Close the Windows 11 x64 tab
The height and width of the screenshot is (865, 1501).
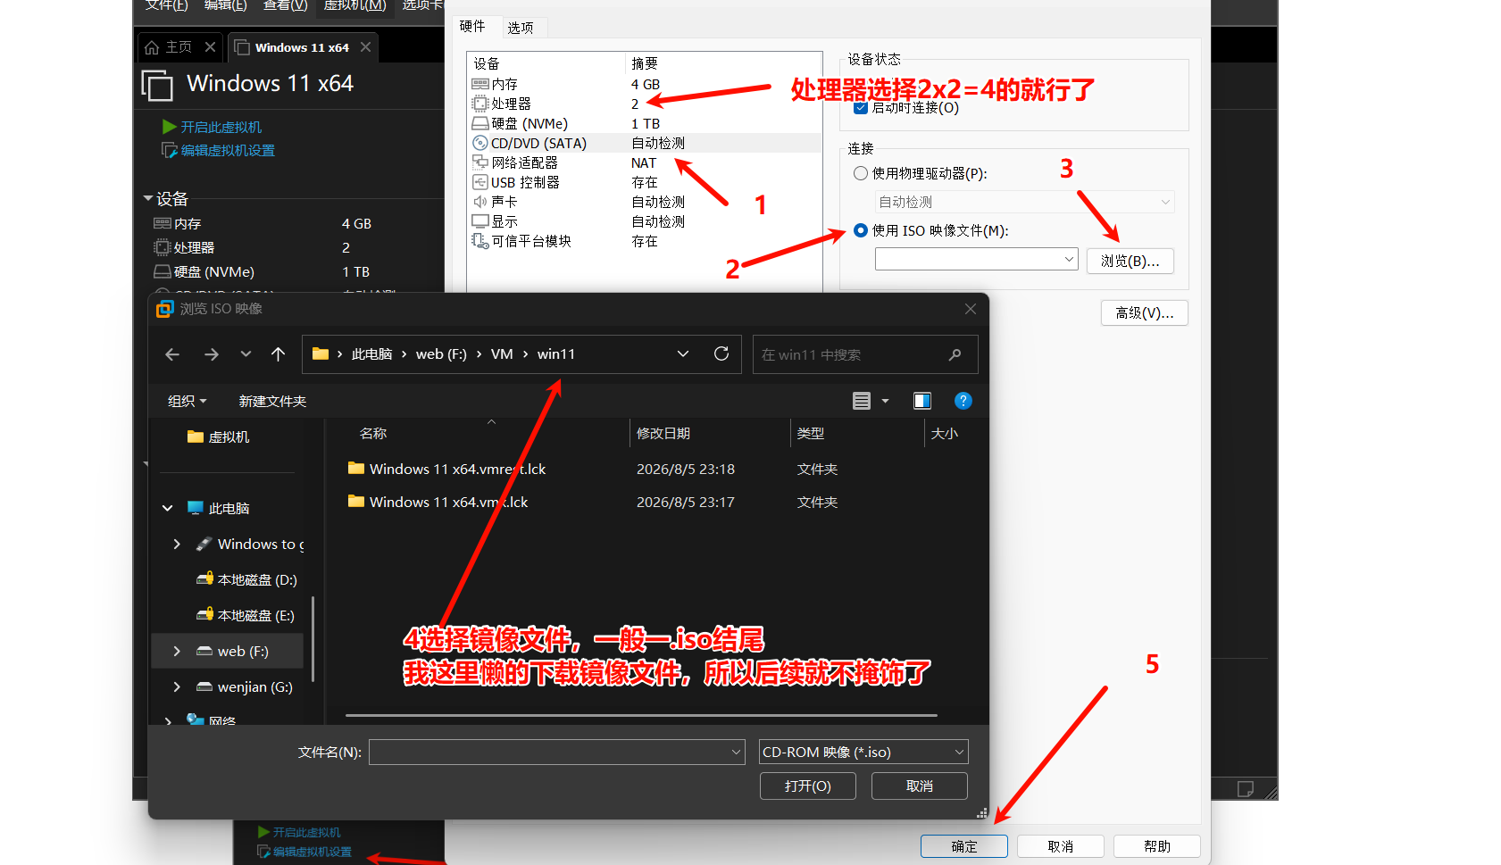click(365, 47)
